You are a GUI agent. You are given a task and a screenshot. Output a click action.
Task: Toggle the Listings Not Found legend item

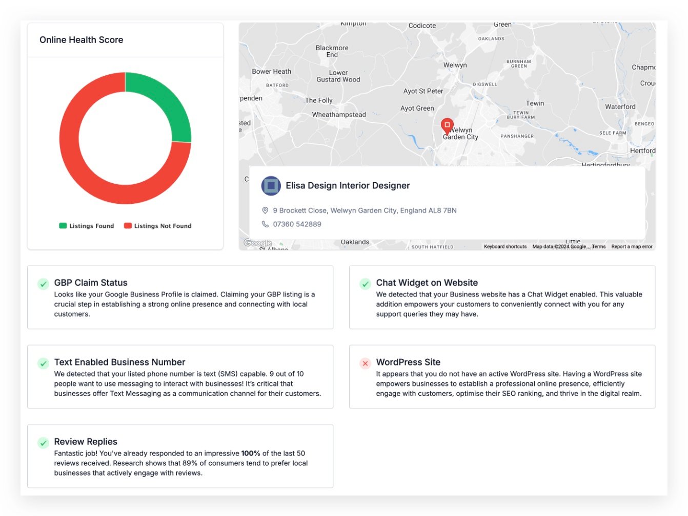[x=158, y=226]
